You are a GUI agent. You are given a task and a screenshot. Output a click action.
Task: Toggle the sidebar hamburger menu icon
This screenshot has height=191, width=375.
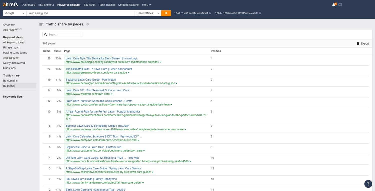(x=41, y=24)
